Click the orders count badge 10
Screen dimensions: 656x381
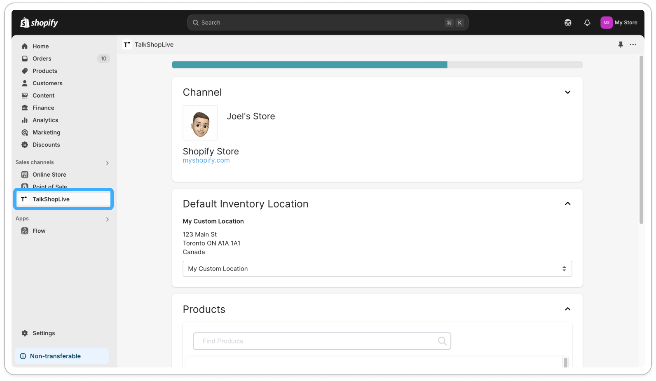point(103,58)
